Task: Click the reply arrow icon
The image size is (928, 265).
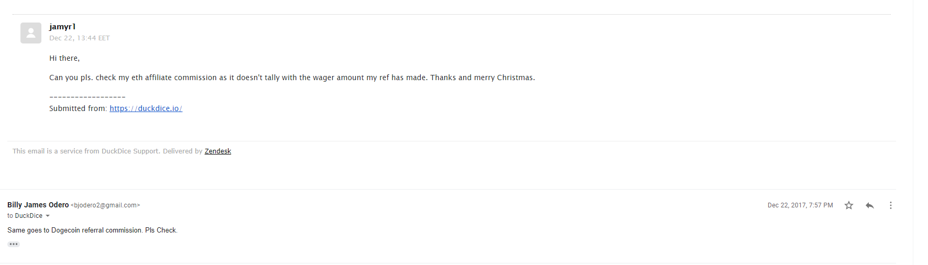Action: [870, 205]
